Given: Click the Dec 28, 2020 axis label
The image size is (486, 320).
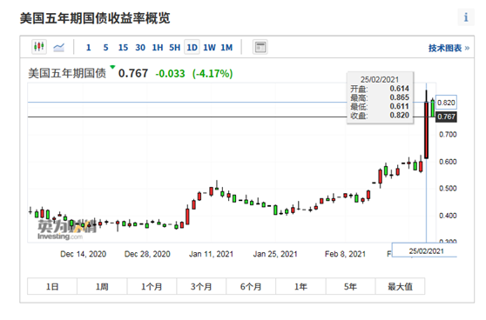Looking at the screenshot, I should click(147, 254).
